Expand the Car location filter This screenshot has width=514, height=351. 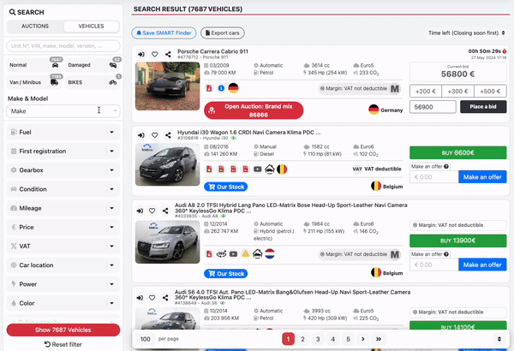point(63,265)
